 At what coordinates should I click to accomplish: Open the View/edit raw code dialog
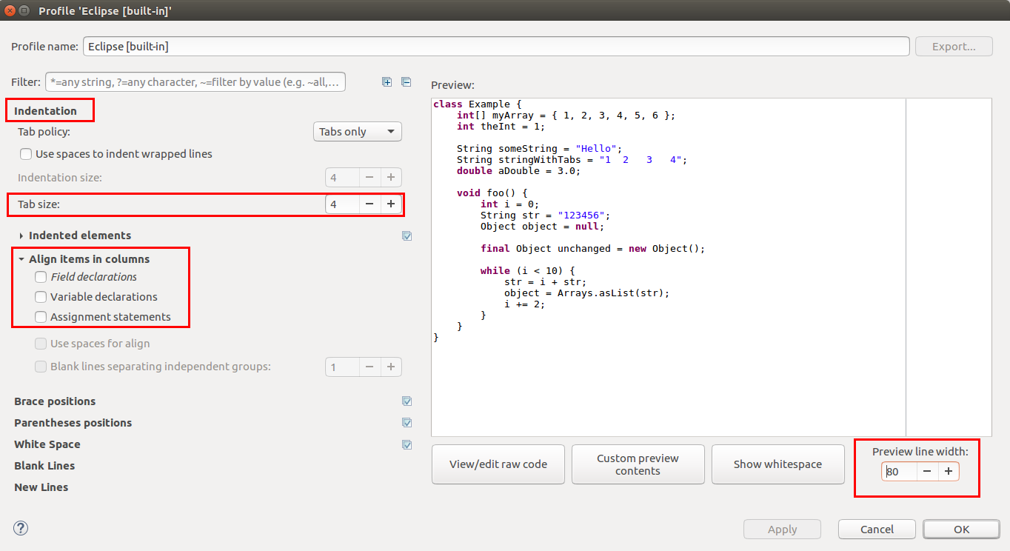(x=498, y=464)
